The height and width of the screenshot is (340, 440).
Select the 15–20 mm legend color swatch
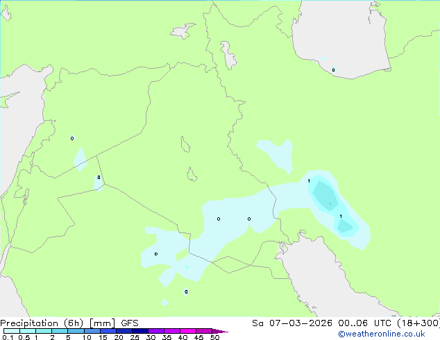(x=108, y=331)
